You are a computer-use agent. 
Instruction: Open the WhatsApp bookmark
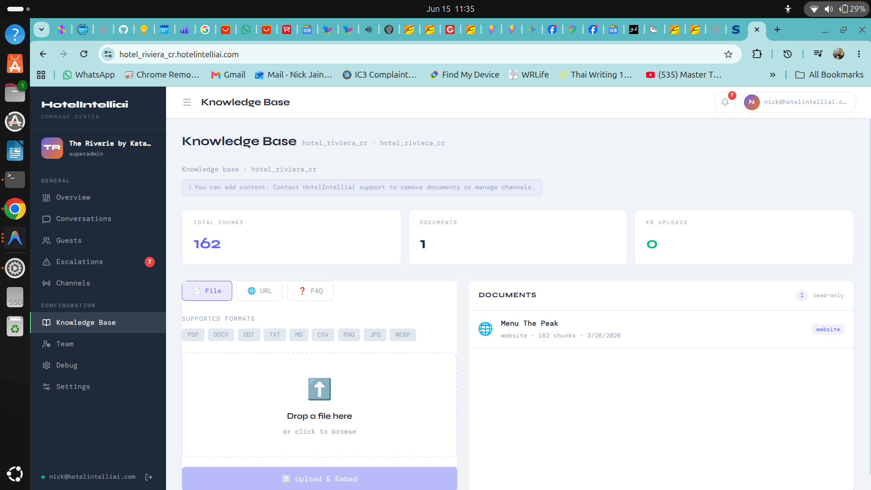coord(88,75)
